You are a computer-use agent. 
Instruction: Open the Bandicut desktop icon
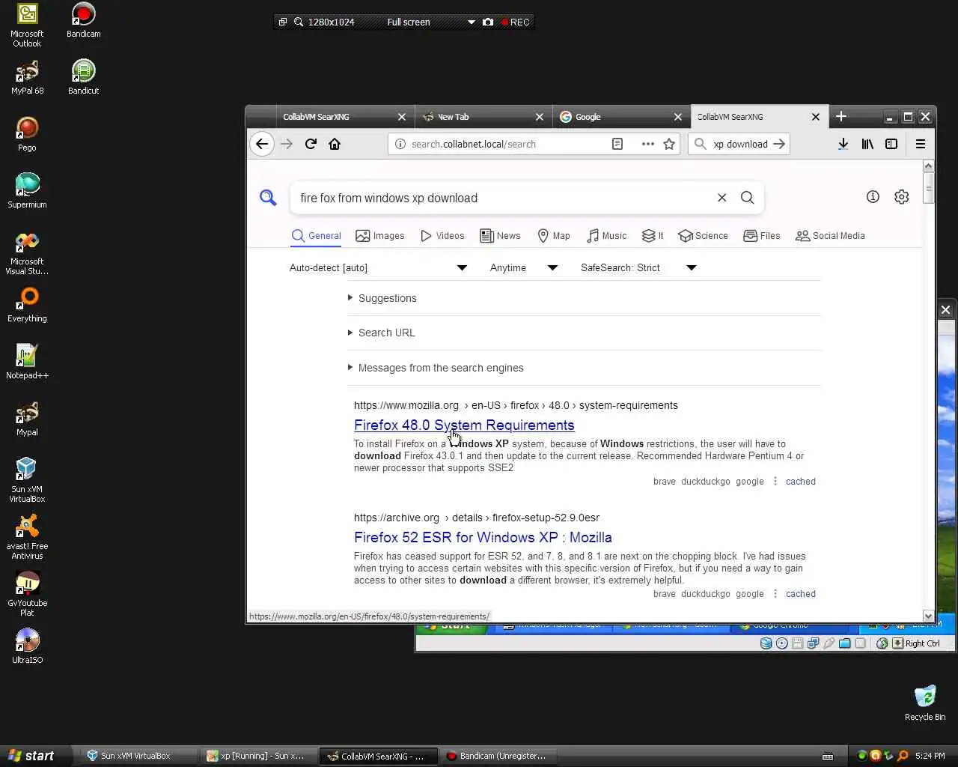pos(84,77)
